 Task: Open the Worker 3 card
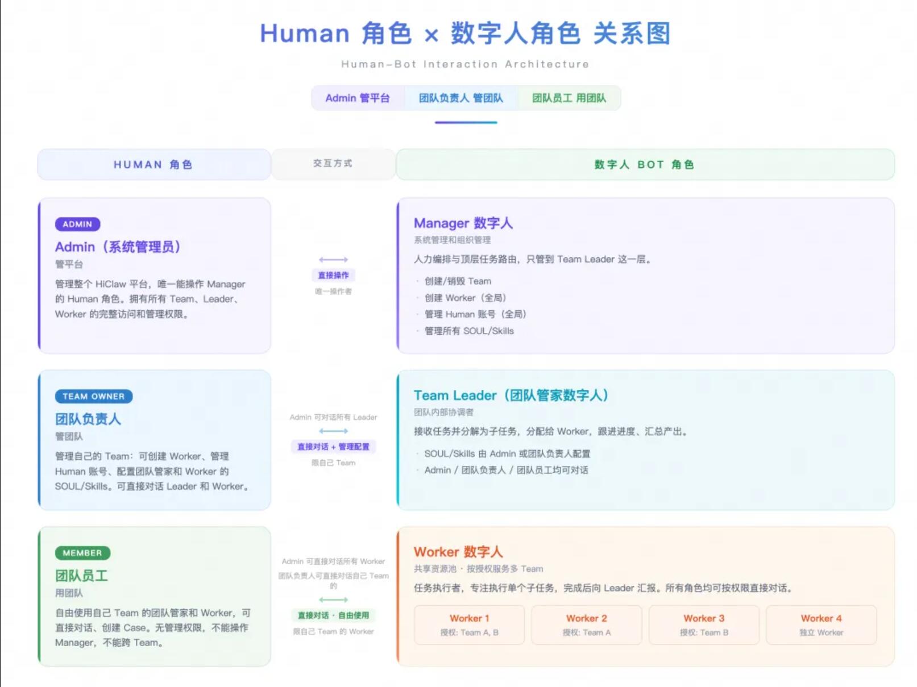tap(704, 625)
